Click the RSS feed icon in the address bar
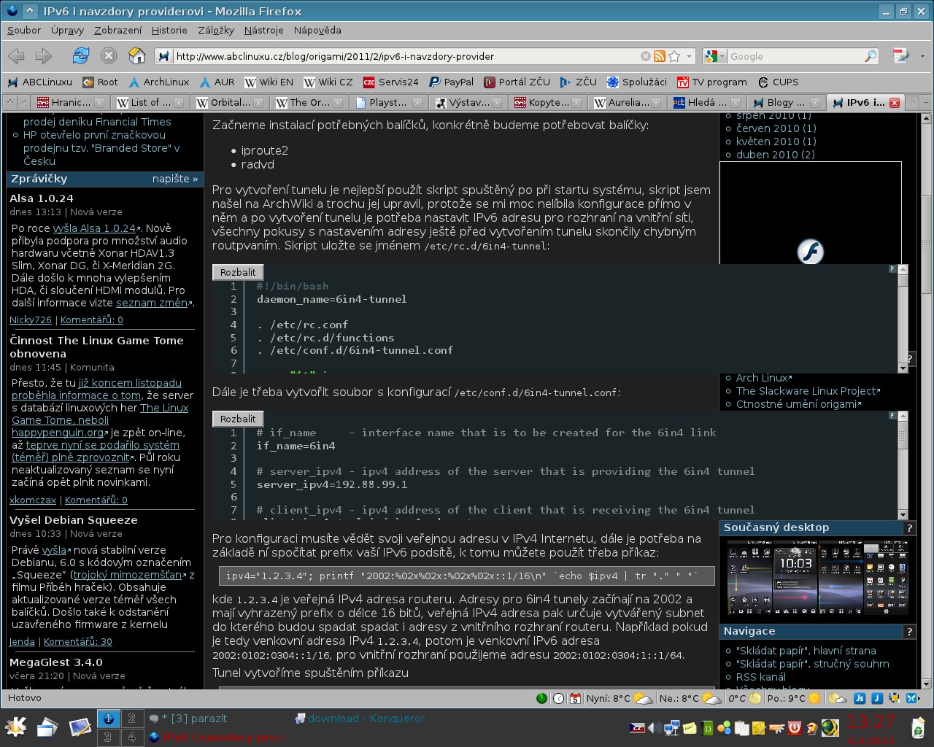Screen dimensions: 934x747 pos(660,56)
